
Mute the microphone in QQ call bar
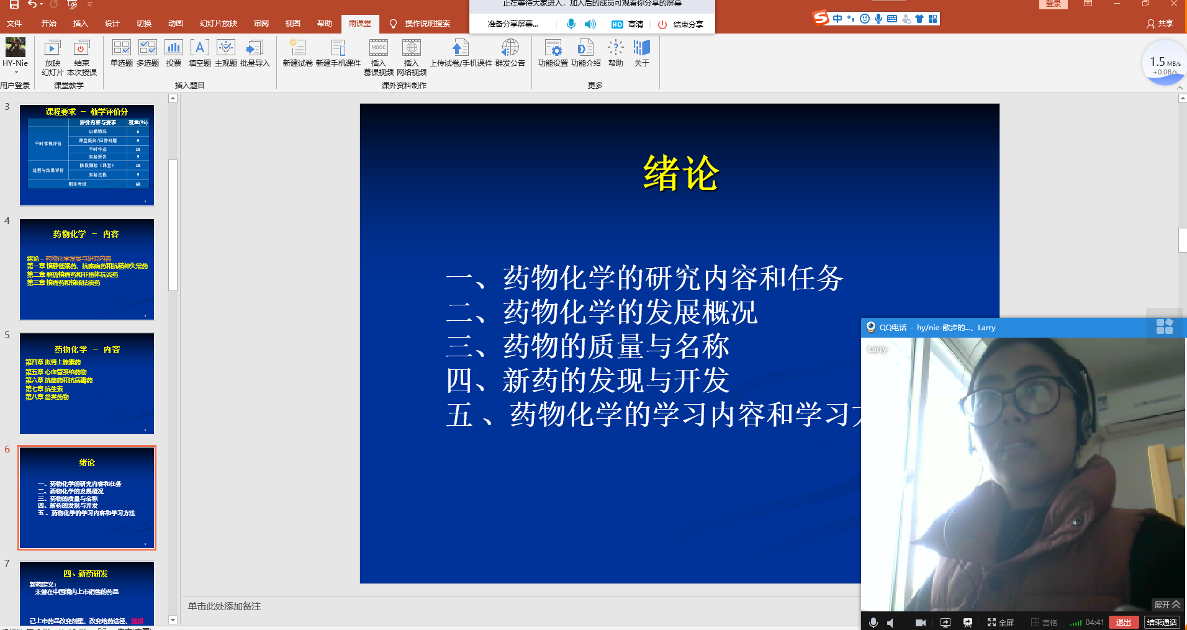[x=873, y=623]
